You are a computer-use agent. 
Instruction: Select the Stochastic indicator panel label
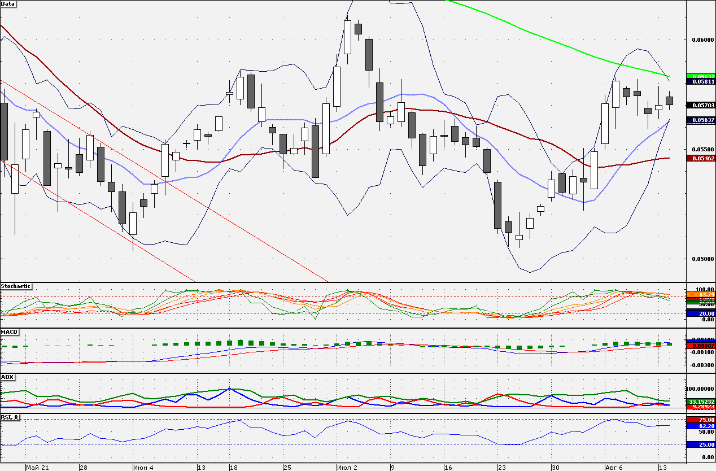point(16,286)
